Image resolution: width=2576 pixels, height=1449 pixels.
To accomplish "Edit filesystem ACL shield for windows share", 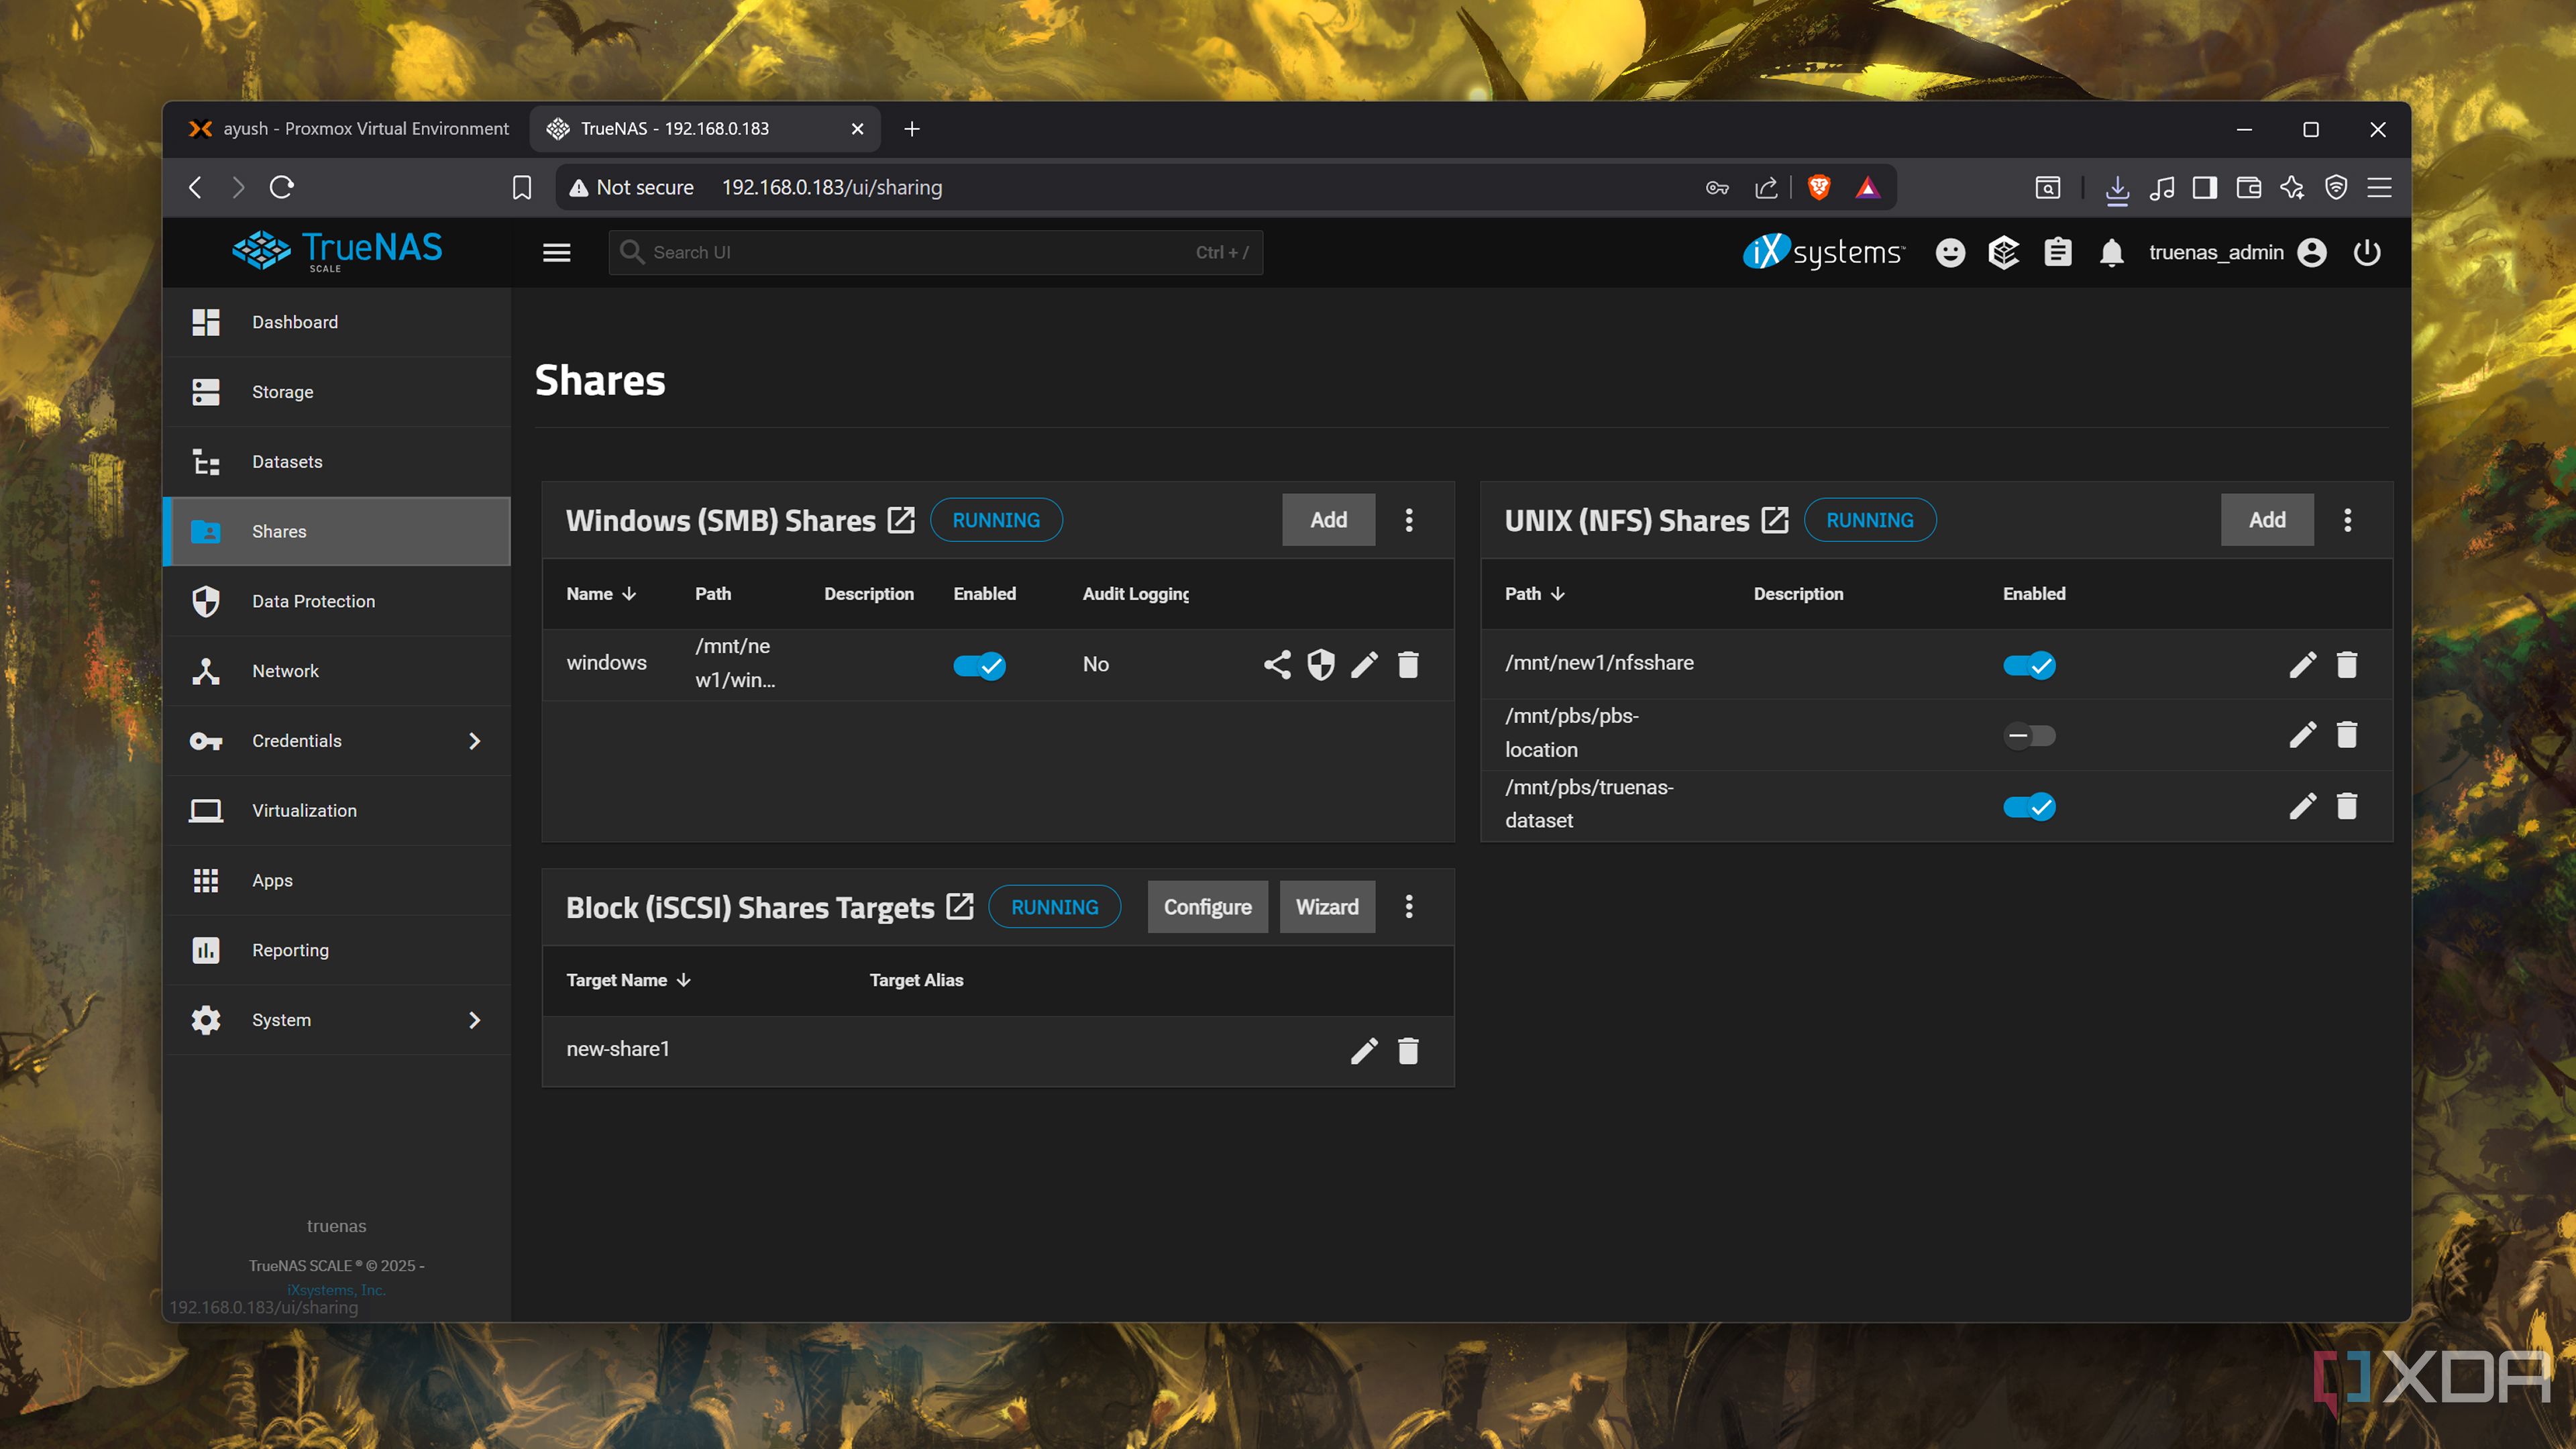I will (1321, 664).
